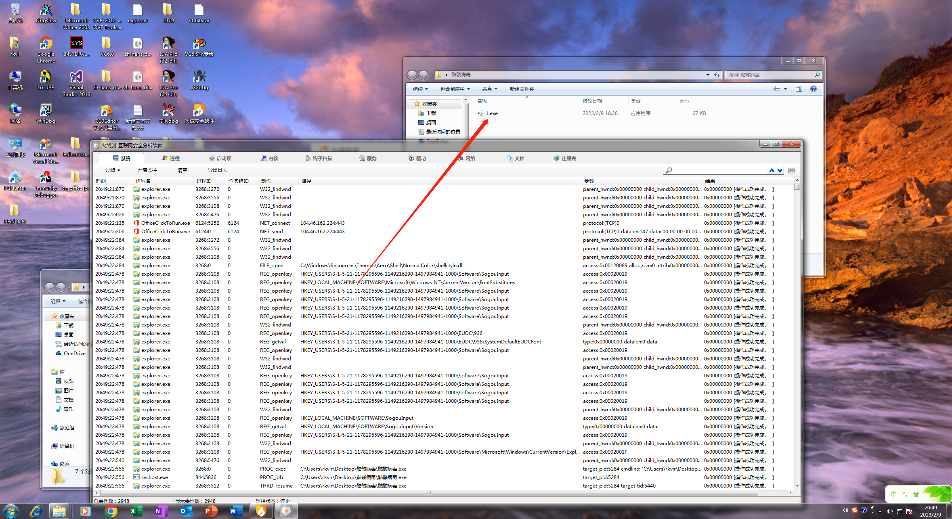Open the 内核 tab
The width and height of the screenshot is (952, 519).
point(269,158)
